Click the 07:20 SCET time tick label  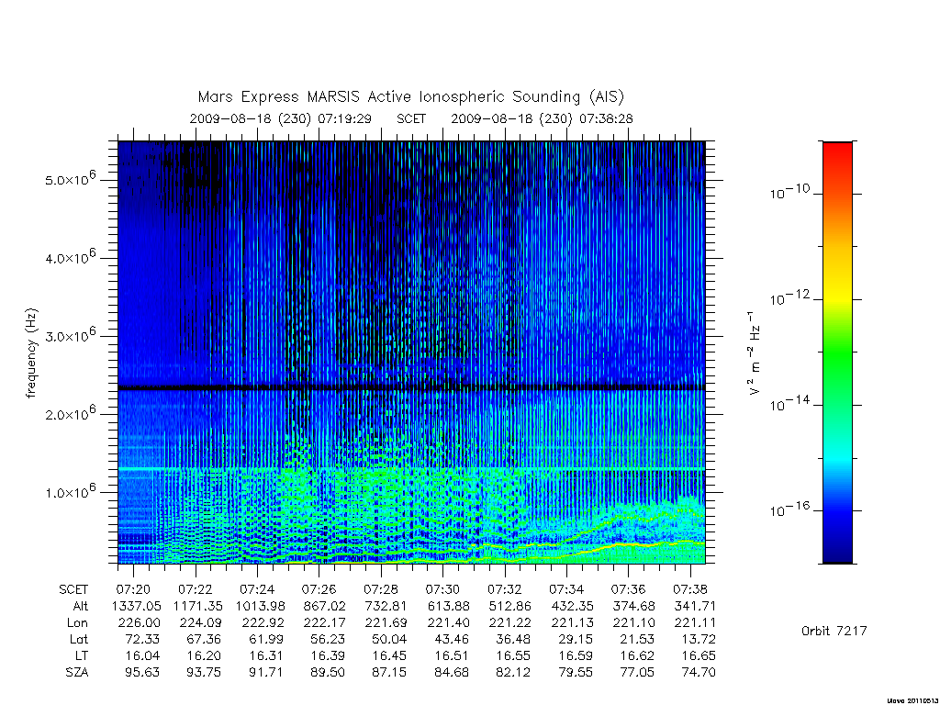133,589
